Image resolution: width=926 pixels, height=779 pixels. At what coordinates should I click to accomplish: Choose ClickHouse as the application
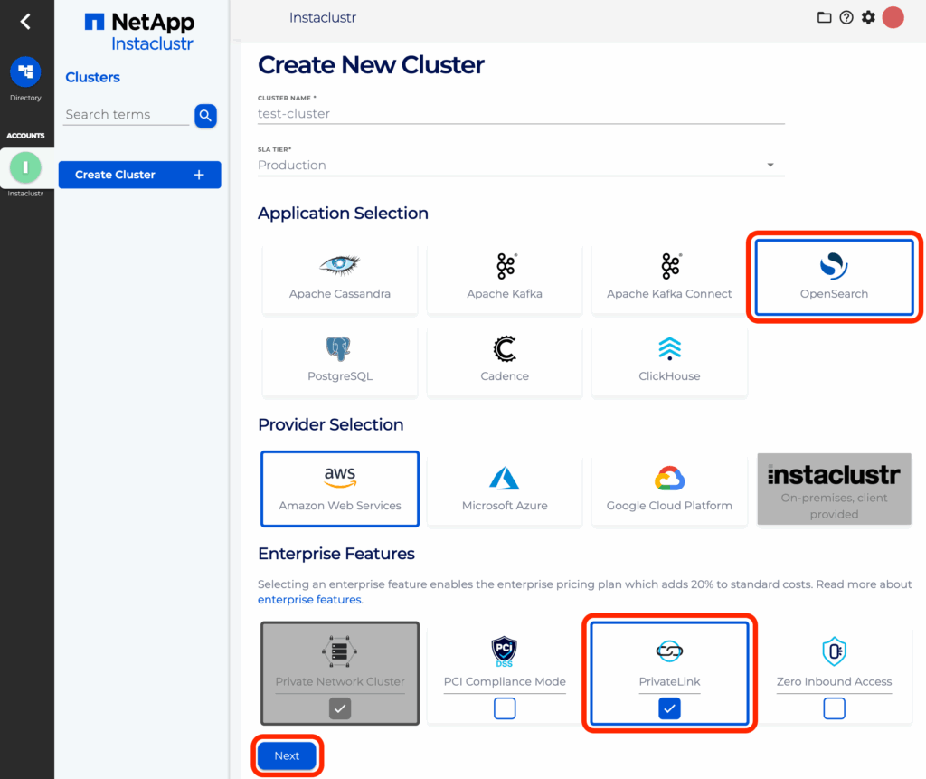[668, 360]
